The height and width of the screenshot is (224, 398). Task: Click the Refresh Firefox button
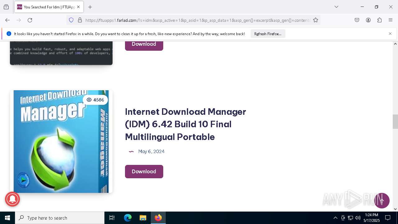click(x=268, y=34)
